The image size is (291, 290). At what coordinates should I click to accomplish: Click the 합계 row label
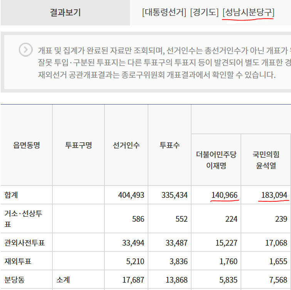tap(11, 195)
